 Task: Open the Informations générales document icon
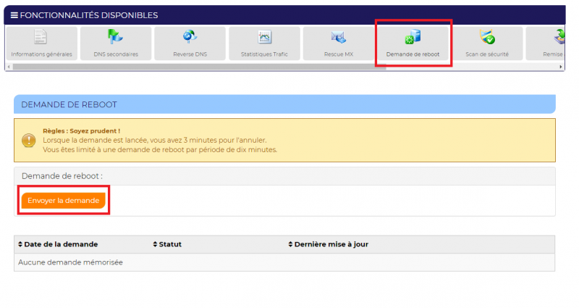[x=41, y=37]
